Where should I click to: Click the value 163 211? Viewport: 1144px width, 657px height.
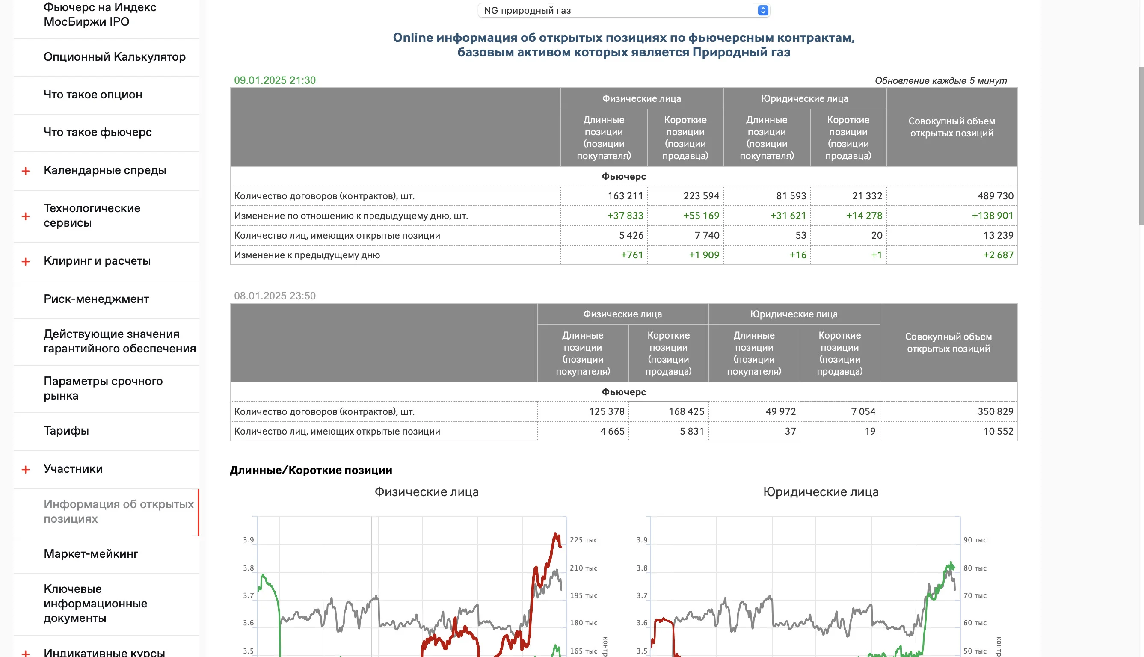point(625,196)
